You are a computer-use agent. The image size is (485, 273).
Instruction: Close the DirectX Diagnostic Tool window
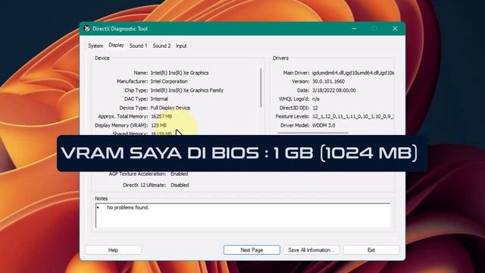[395, 29]
